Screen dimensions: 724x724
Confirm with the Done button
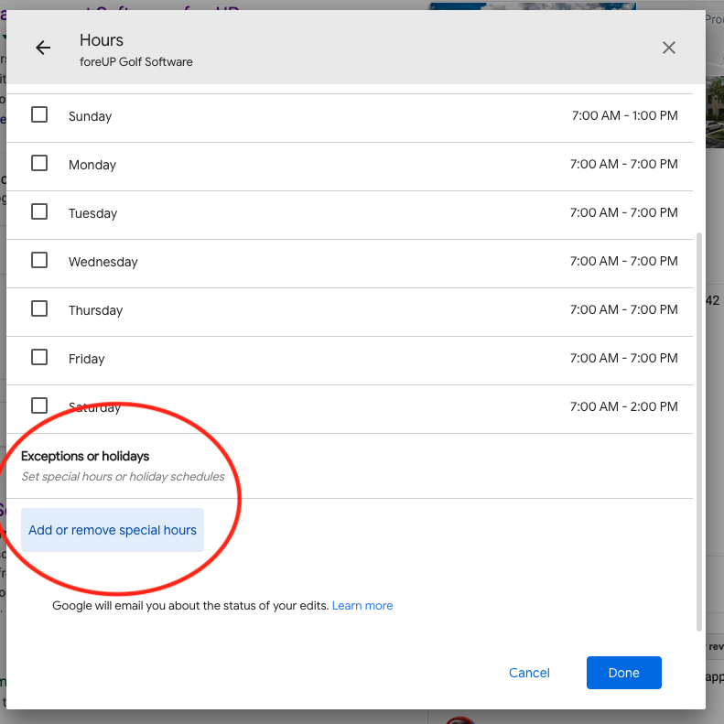pos(623,673)
